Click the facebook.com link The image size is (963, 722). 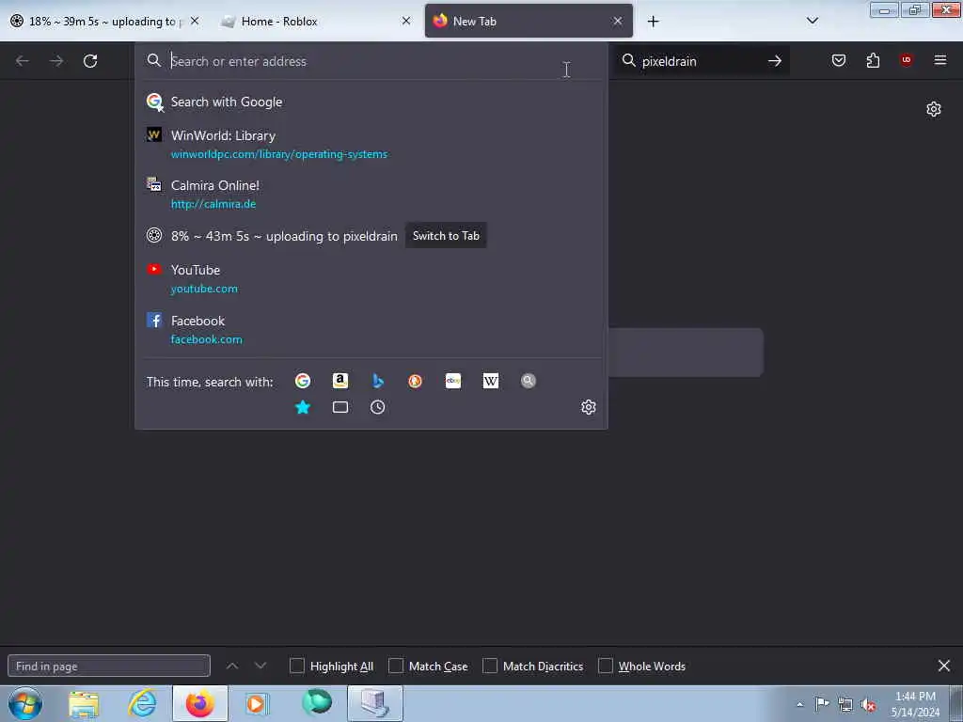(207, 339)
